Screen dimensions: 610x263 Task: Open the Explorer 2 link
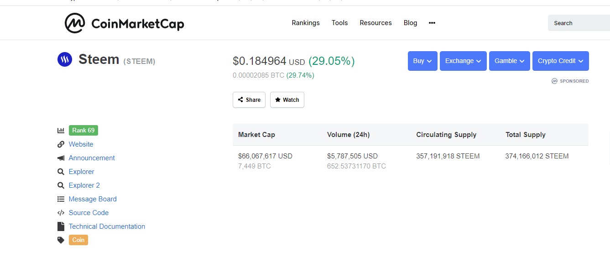click(x=84, y=185)
